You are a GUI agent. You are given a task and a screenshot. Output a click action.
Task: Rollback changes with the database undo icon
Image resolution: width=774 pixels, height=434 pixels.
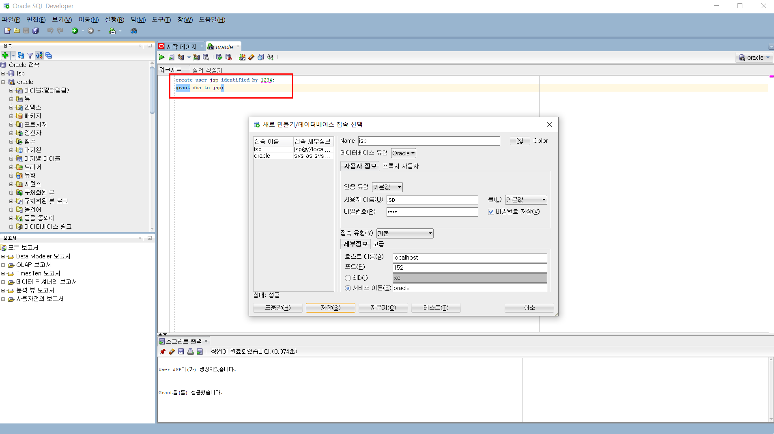pyautogui.click(x=229, y=57)
